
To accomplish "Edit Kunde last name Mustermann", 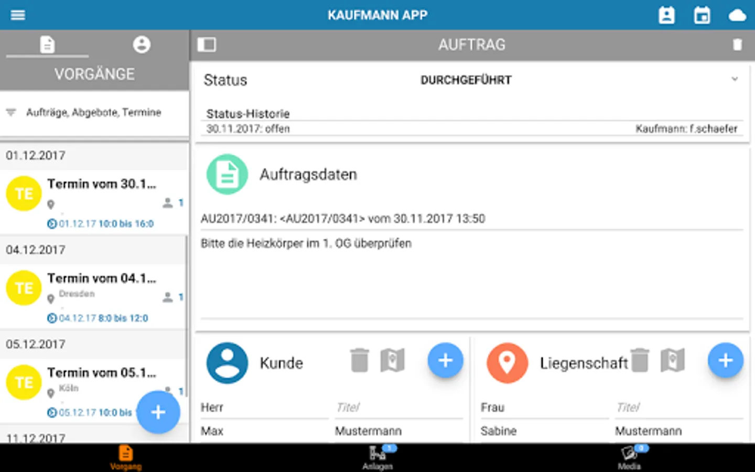I will [x=398, y=432].
